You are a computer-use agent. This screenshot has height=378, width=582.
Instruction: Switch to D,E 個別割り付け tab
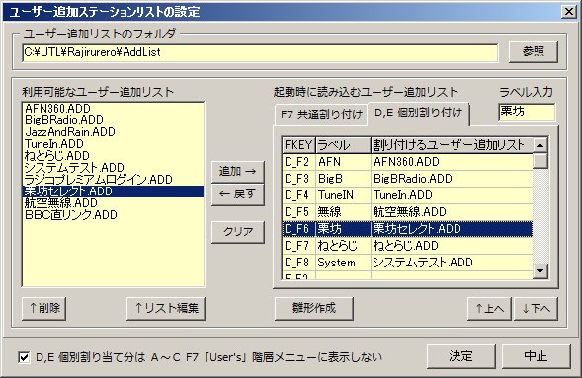(x=418, y=113)
